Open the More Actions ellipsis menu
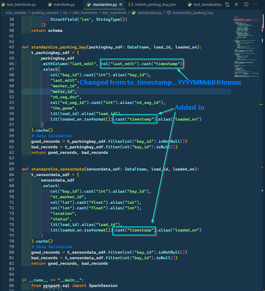The height and width of the screenshot is (291, 265). (255, 4)
